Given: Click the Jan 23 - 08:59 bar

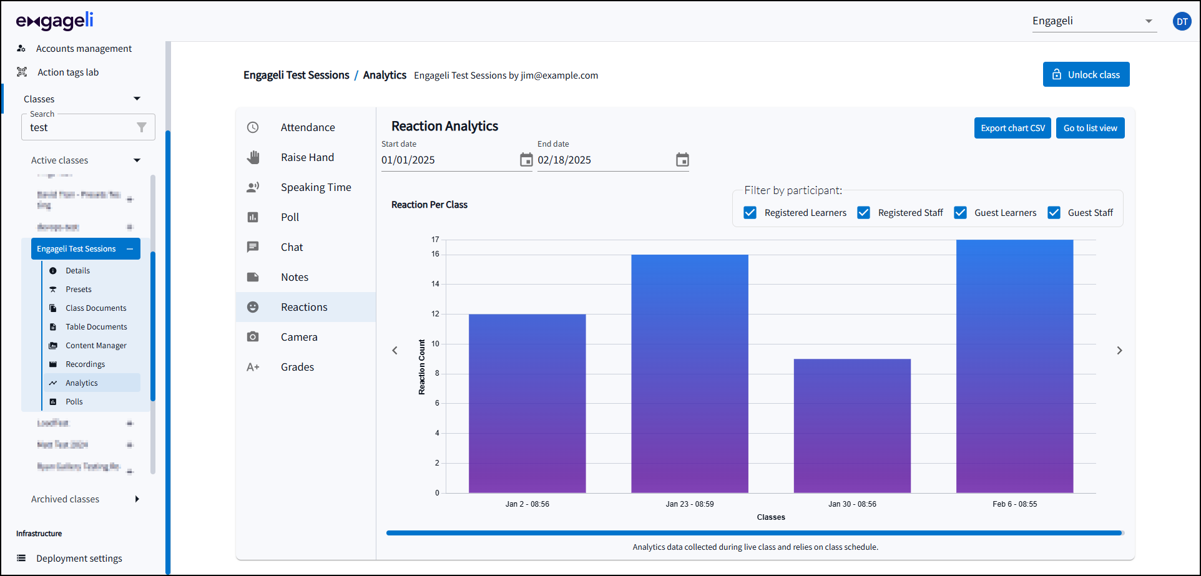Looking at the screenshot, I should [x=690, y=374].
